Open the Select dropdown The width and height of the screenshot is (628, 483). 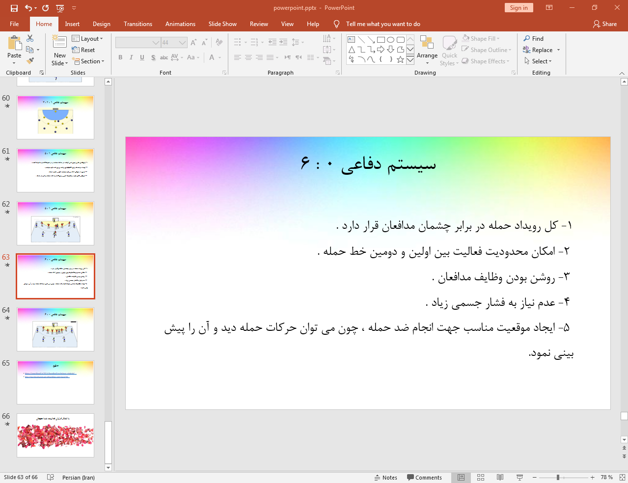(538, 61)
